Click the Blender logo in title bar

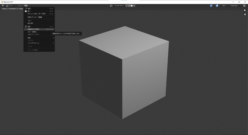pyautogui.click(x=2, y=2)
